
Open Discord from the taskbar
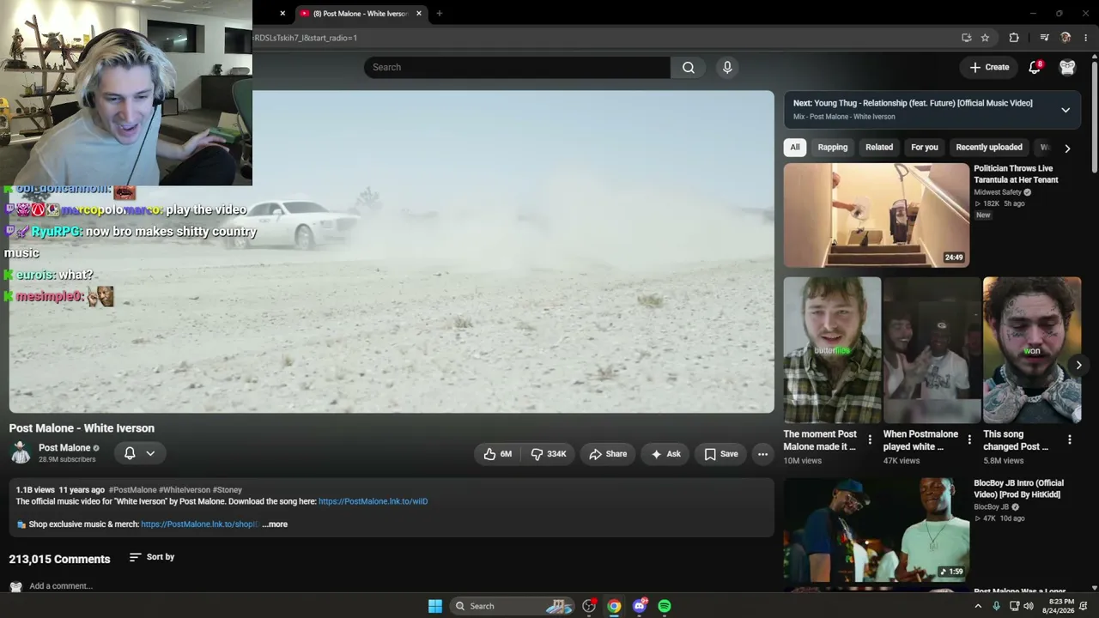(x=640, y=606)
